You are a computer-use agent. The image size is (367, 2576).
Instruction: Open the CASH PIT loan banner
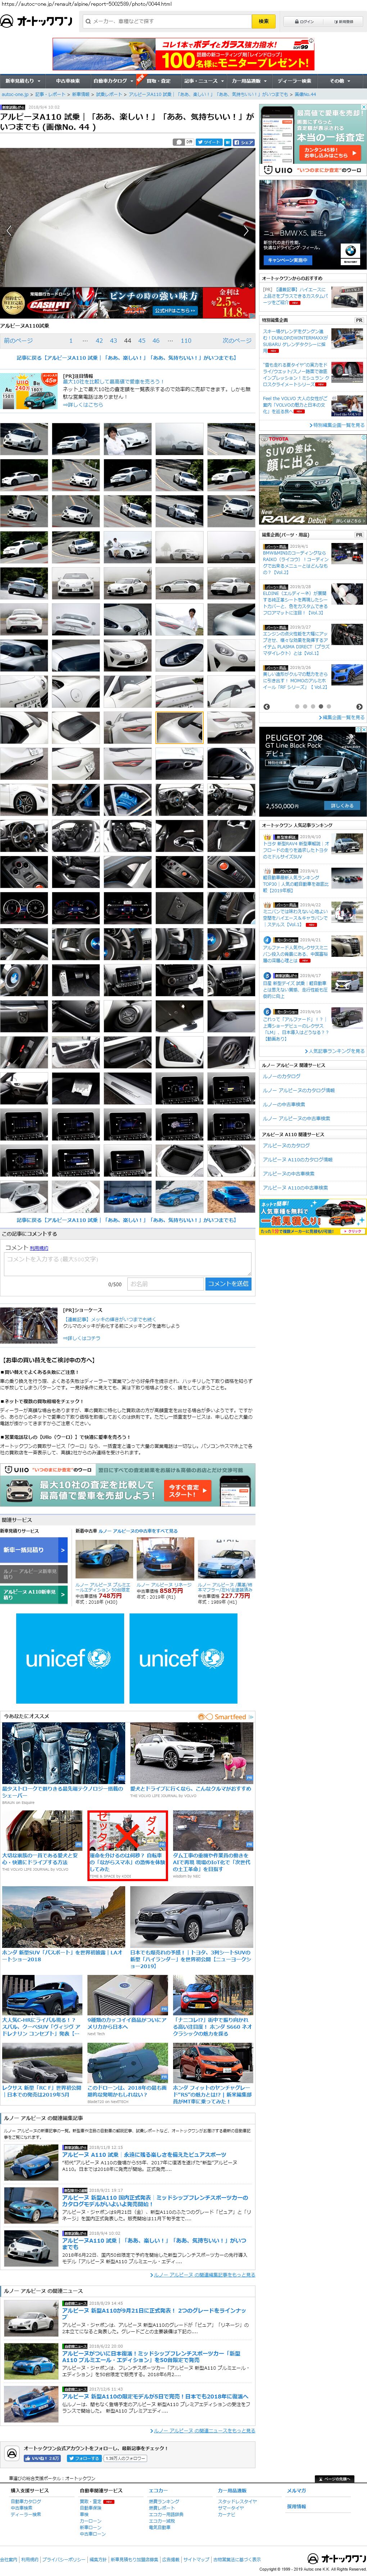[128, 303]
